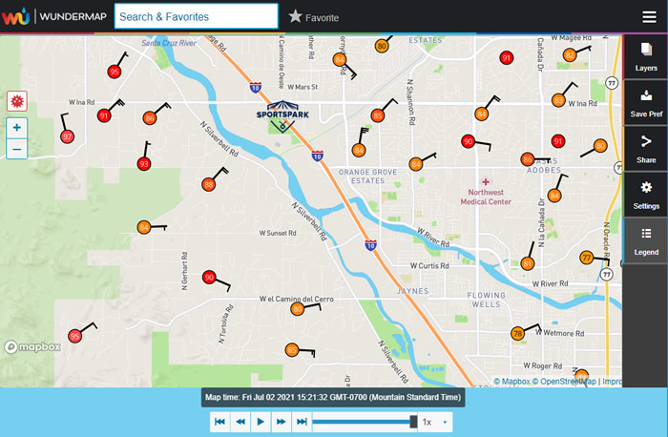The width and height of the screenshot is (668, 437).
Task: Click the red gear icon on map
Action: pyautogui.click(x=16, y=101)
